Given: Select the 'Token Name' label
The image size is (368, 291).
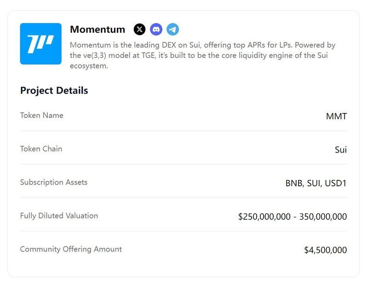Looking at the screenshot, I should (42, 115).
